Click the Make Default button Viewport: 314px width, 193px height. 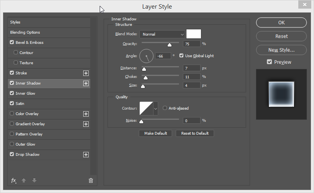pyautogui.click(x=155, y=133)
